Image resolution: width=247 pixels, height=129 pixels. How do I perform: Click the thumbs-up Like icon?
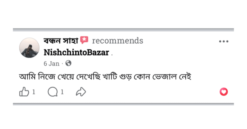tap(24, 92)
